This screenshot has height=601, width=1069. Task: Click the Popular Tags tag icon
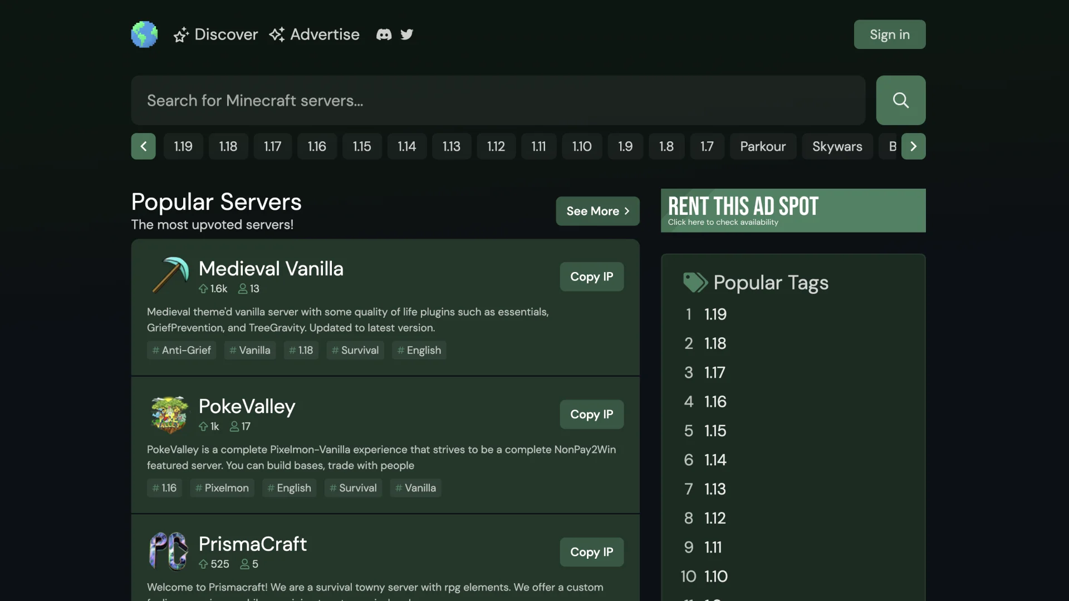(x=695, y=283)
